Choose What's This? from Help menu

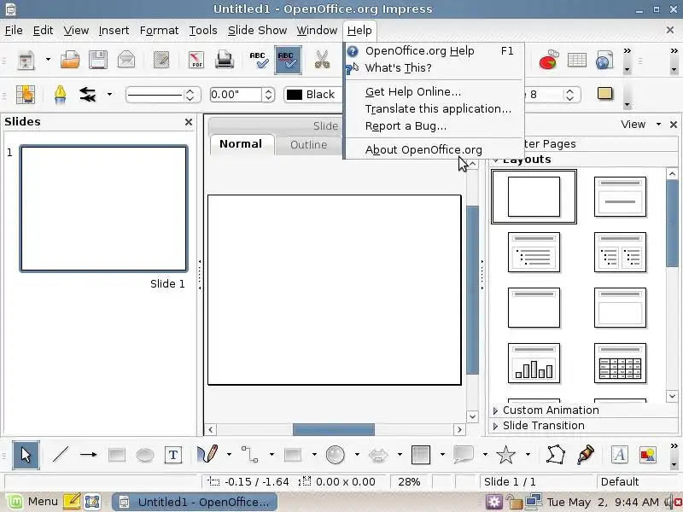[x=435, y=68]
